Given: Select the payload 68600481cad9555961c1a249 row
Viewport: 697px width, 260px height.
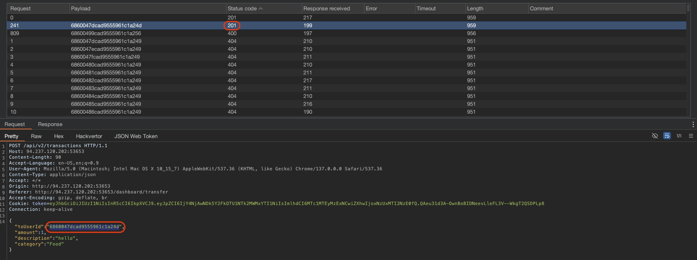Looking at the screenshot, I should pyautogui.click(x=346, y=72).
